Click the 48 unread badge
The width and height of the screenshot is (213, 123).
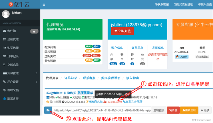[x=34, y=31]
